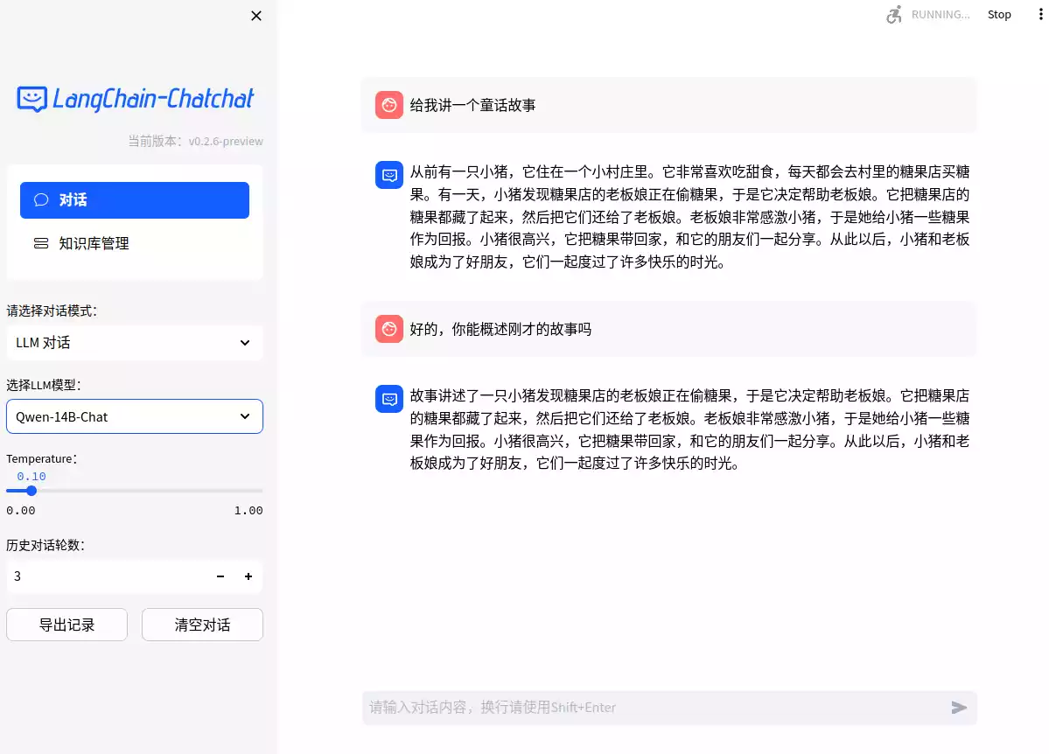Image resolution: width=1049 pixels, height=754 pixels.
Task: Click the bot avatar on the summary reply
Action: 388,398
